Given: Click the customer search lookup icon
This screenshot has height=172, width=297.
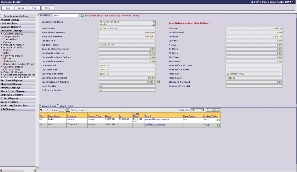Looking at the screenshot, I should click(79, 16).
